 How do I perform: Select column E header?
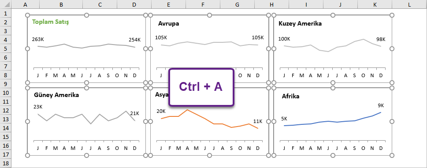pos(169,4)
